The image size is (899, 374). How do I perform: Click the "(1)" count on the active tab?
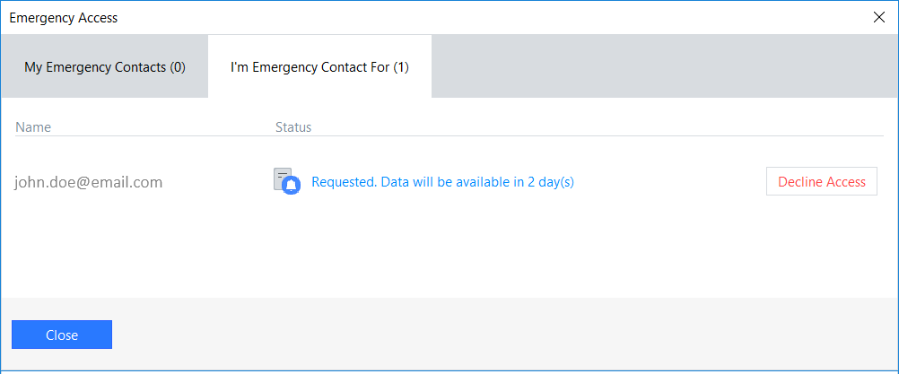(401, 67)
